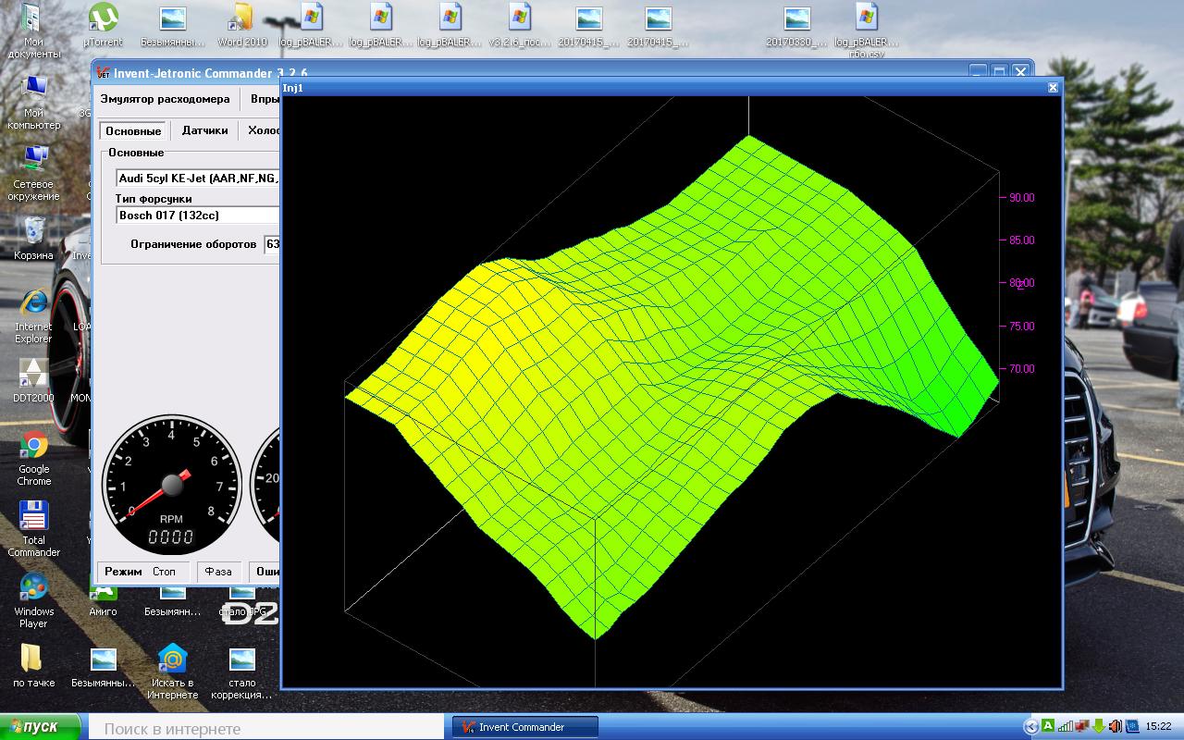Open the Word 2010 folder shortcut
This screenshot has height=740, width=1184.
coord(242,26)
